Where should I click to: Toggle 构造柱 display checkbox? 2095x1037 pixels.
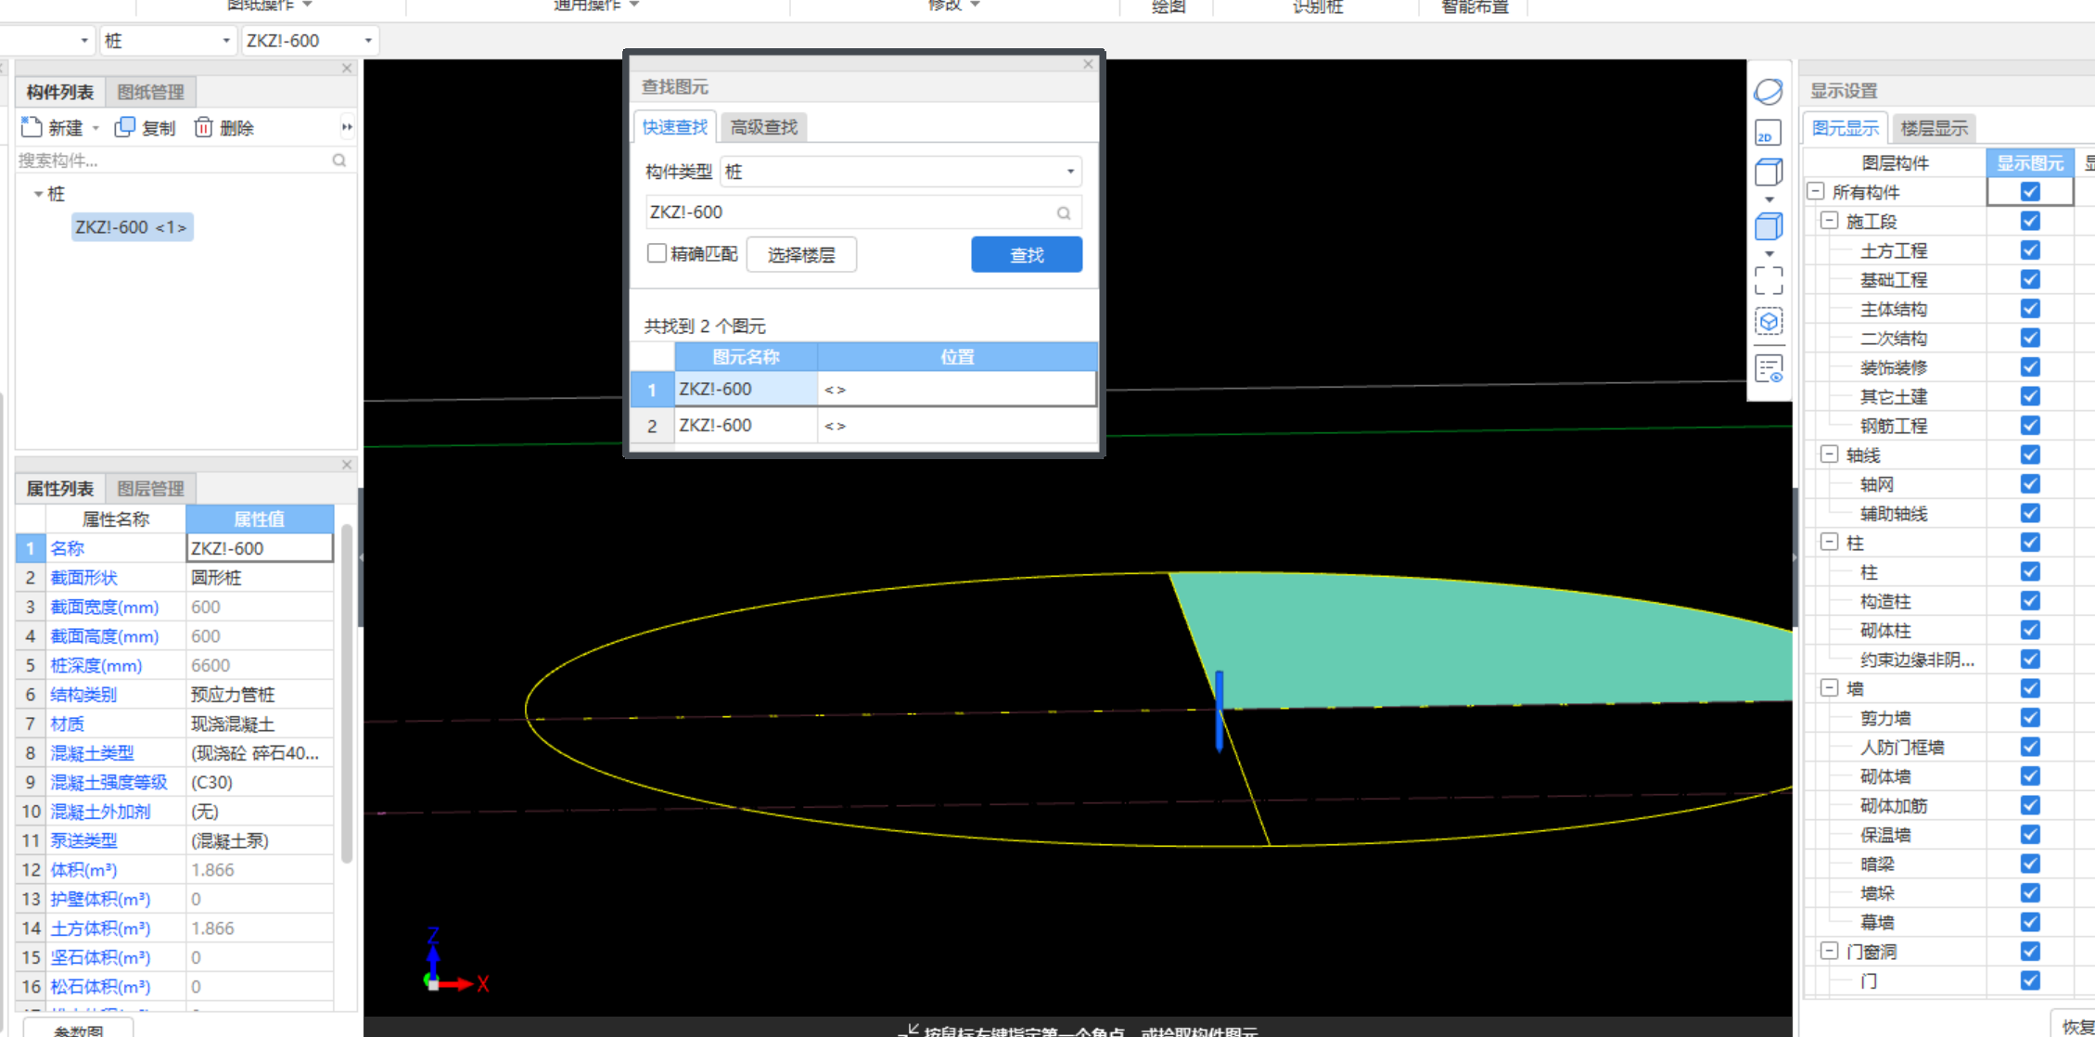[2030, 600]
